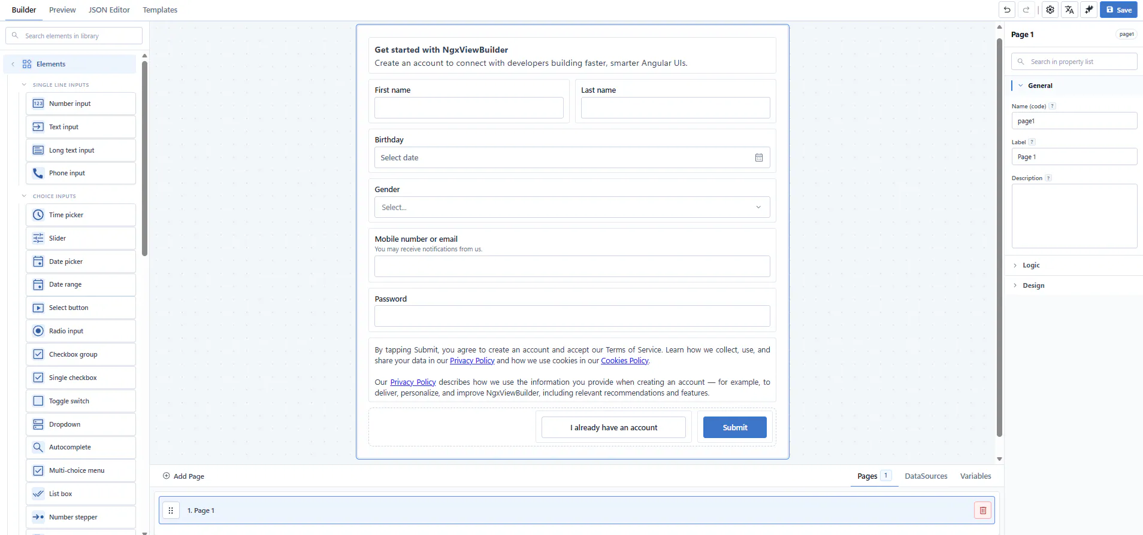This screenshot has width=1143, height=535.
Task: Add the Toggle switch element
Action: [x=81, y=401]
